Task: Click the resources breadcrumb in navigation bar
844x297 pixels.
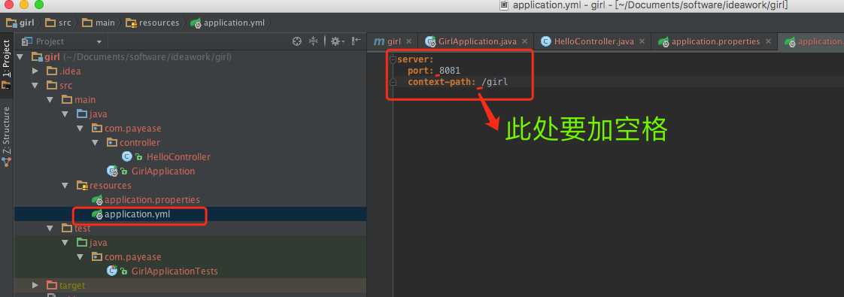Action: (153, 23)
